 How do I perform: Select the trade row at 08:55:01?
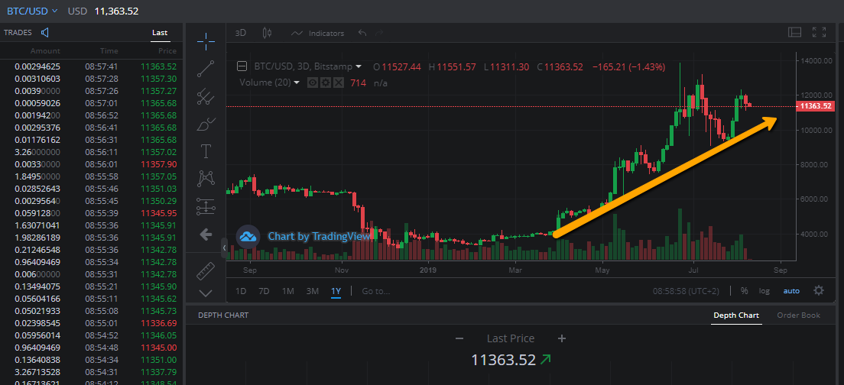click(x=92, y=323)
